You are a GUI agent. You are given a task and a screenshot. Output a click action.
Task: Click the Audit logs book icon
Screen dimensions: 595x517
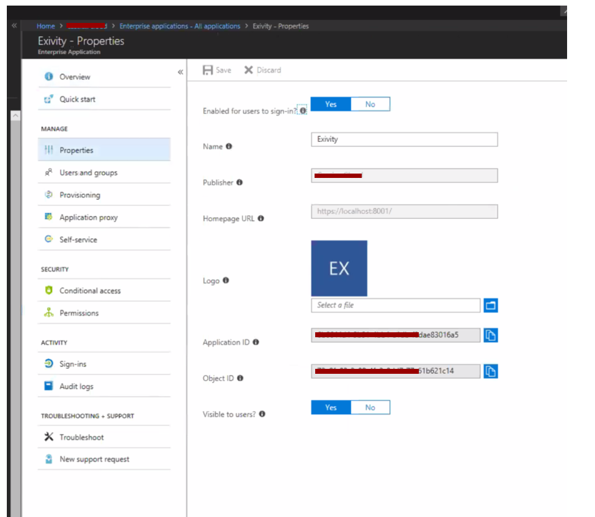coord(49,386)
